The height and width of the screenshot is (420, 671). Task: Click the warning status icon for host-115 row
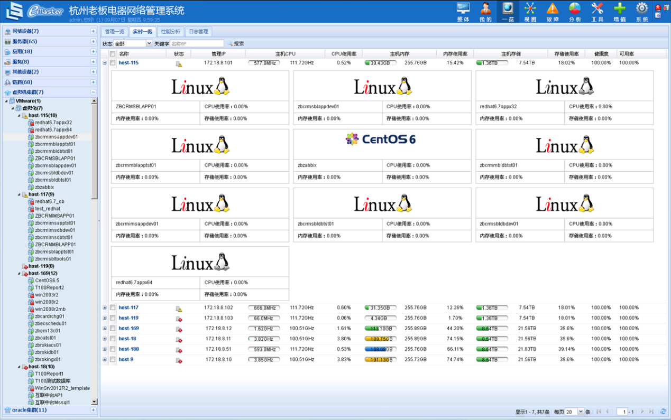pos(179,63)
